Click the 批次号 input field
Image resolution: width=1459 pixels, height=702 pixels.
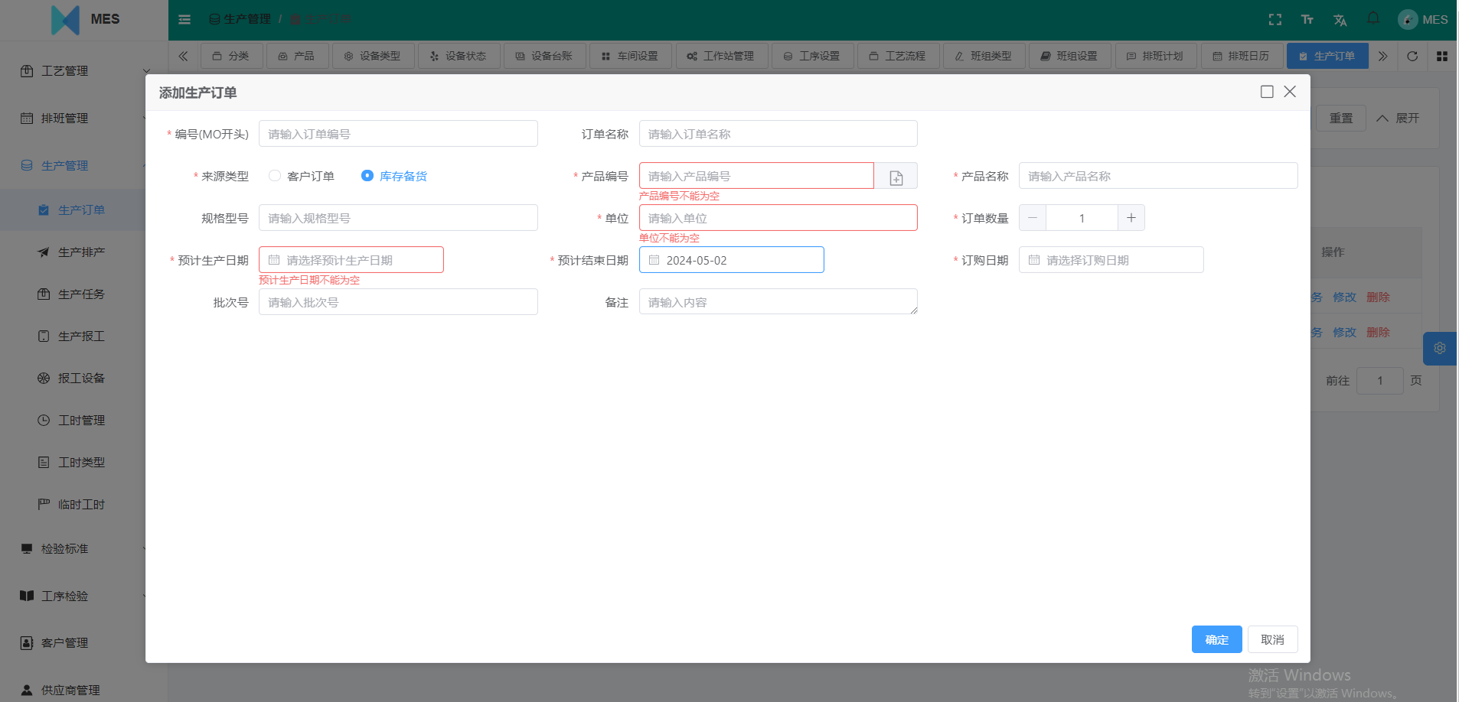397,301
